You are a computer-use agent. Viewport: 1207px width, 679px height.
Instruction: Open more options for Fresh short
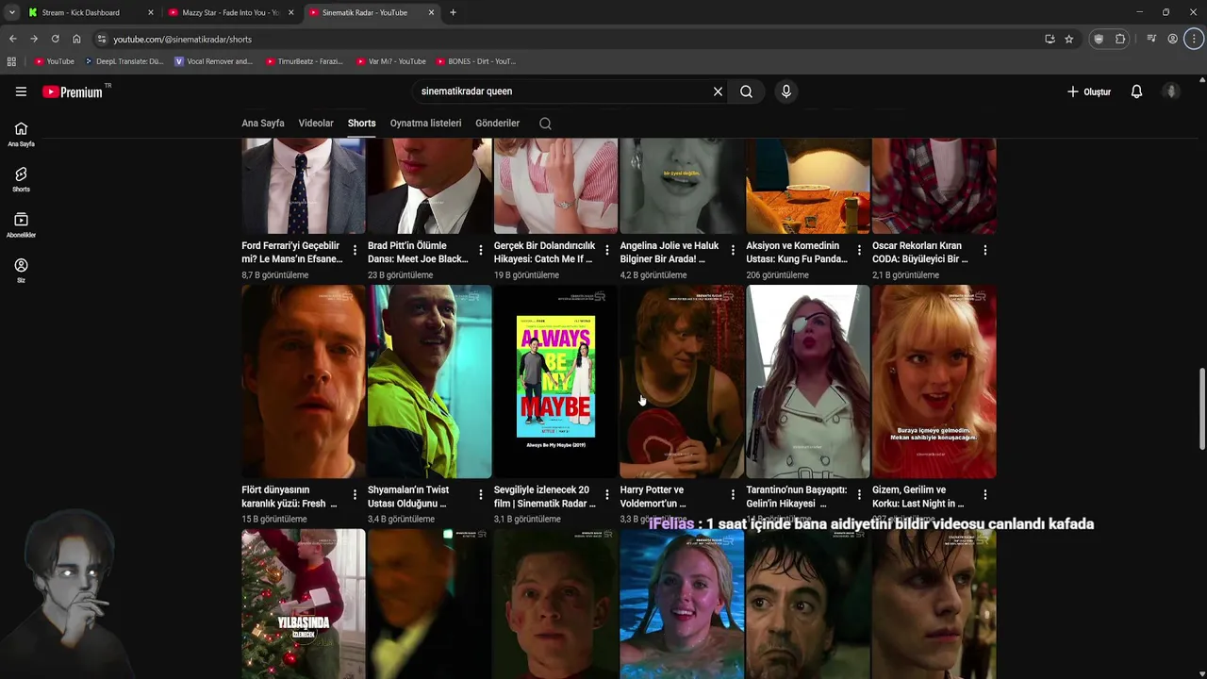355,494
